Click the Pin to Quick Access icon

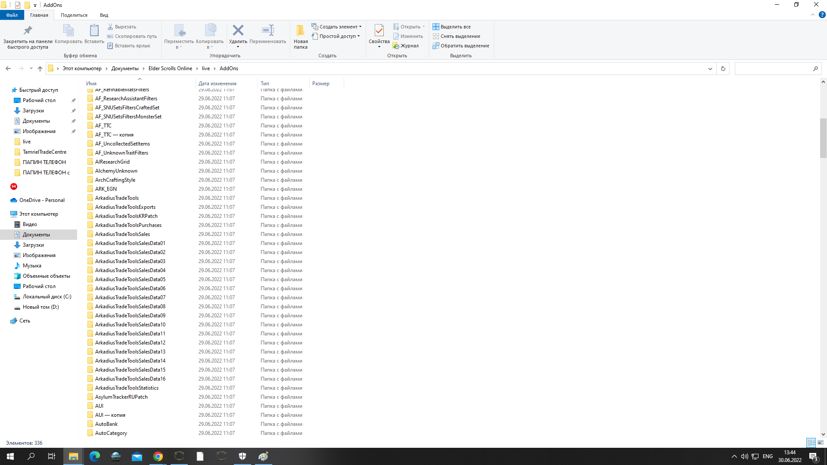pos(28,31)
